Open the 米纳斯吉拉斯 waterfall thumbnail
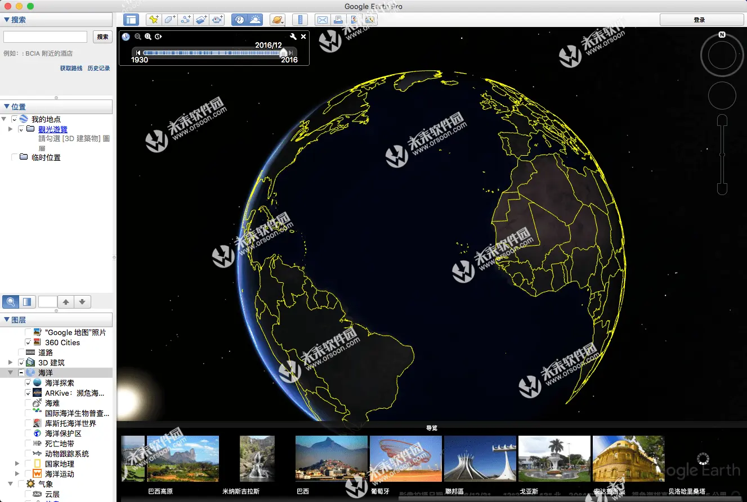This screenshot has width=747, height=502. (x=257, y=459)
